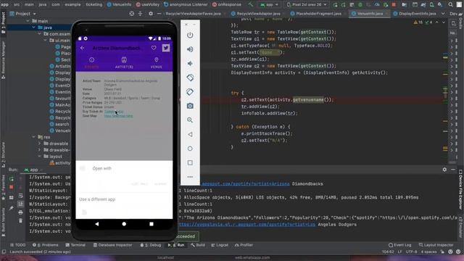Open Pixel 2 XL device selector dropdown
The width and height of the screenshot is (464, 261).
(307, 4)
